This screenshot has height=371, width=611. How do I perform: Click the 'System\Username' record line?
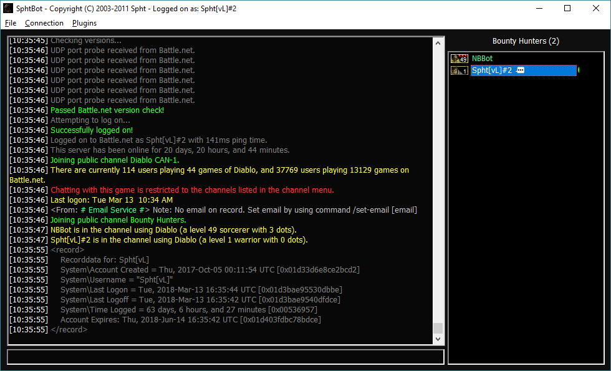pos(117,280)
